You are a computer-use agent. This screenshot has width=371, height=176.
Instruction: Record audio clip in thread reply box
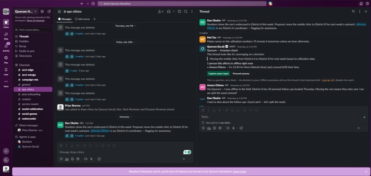(x=233, y=128)
